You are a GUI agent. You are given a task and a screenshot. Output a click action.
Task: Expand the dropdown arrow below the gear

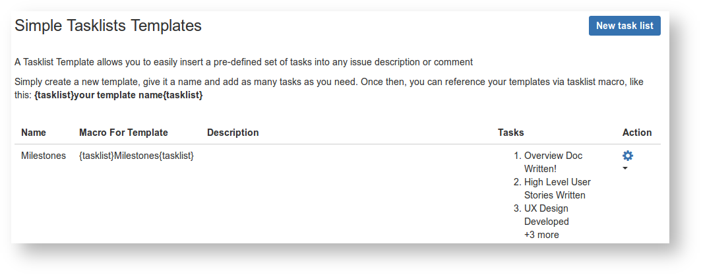[625, 168]
